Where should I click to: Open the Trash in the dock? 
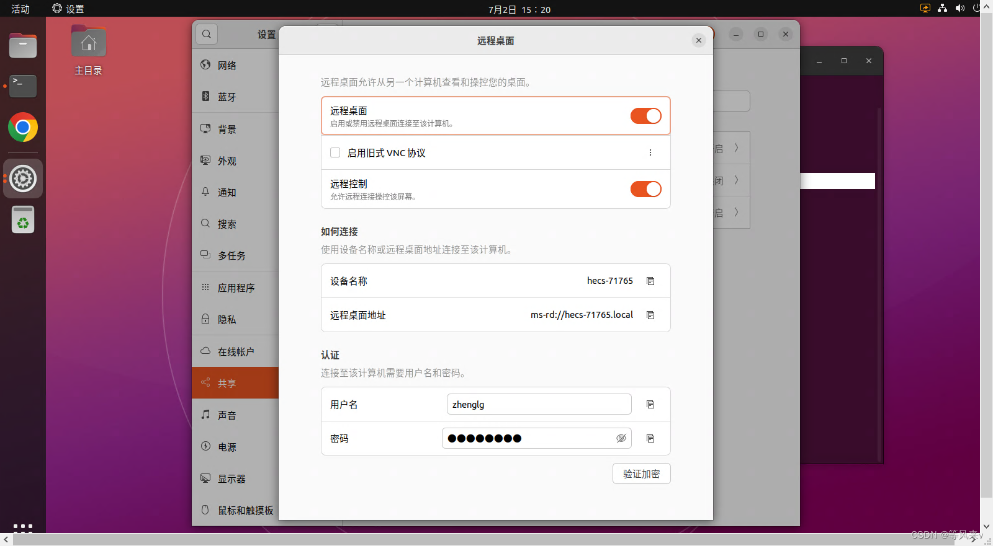(23, 219)
